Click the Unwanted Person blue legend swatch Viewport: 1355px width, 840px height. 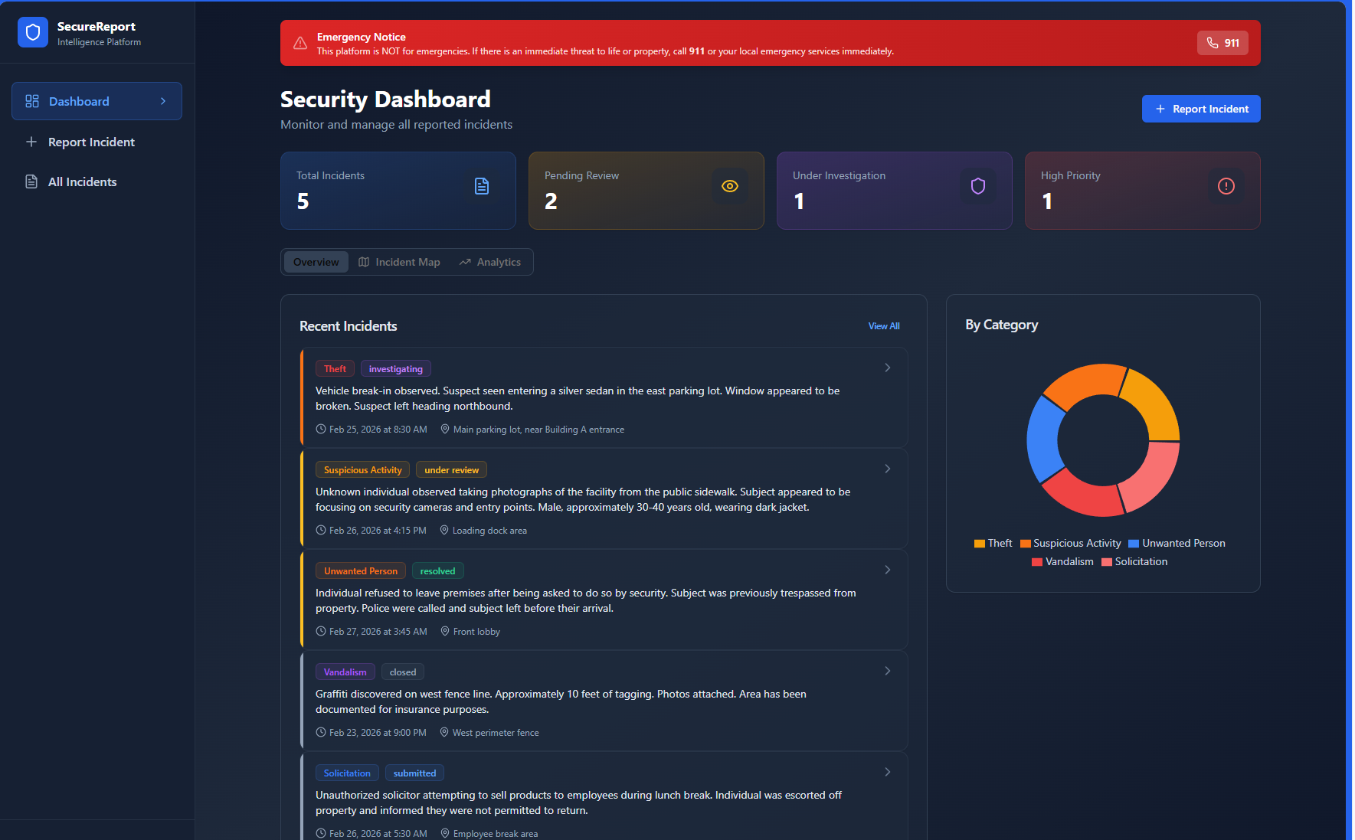pyautogui.click(x=1134, y=544)
